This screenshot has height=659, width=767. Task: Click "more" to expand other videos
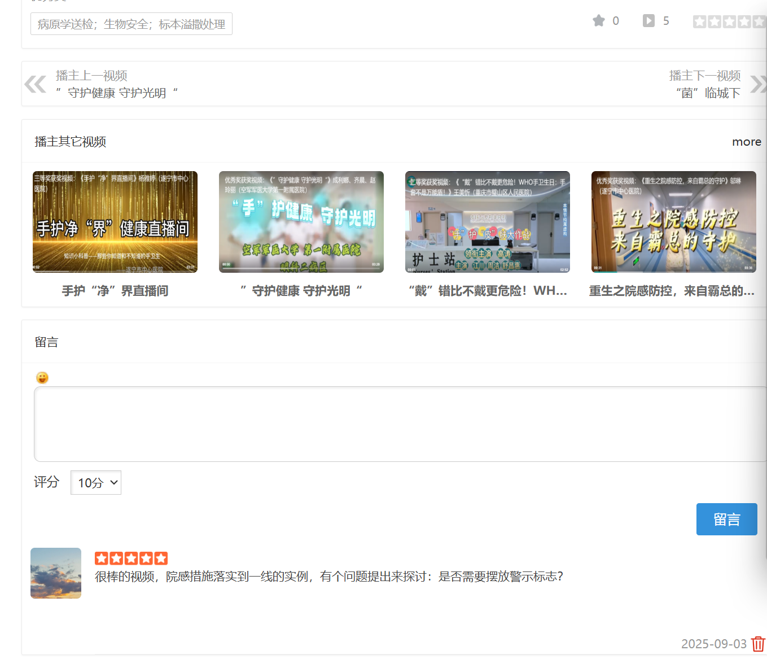click(x=746, y=142)
